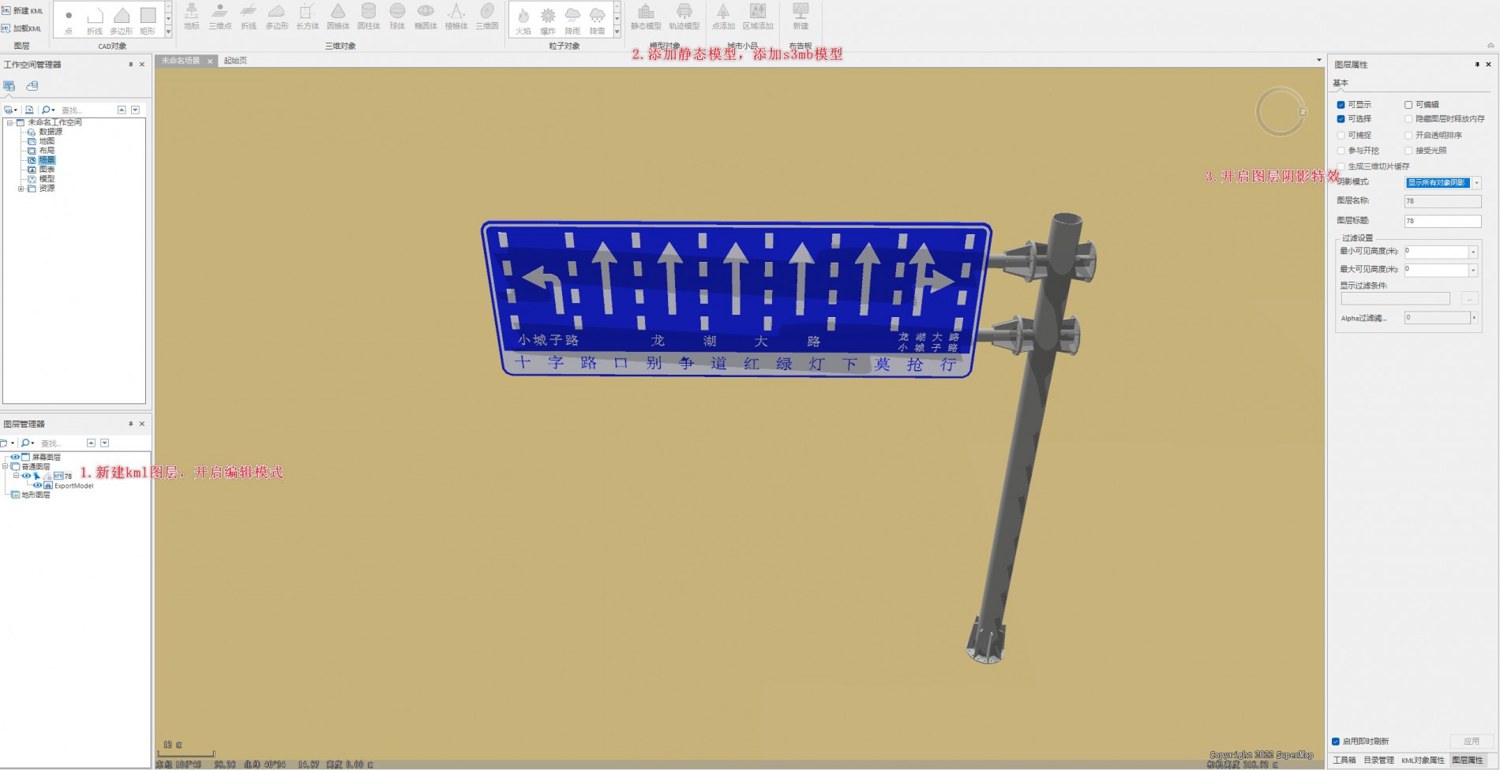Collapse the 未命名工作空间 tree root
Screen dimensions: 1500x770
9,122
